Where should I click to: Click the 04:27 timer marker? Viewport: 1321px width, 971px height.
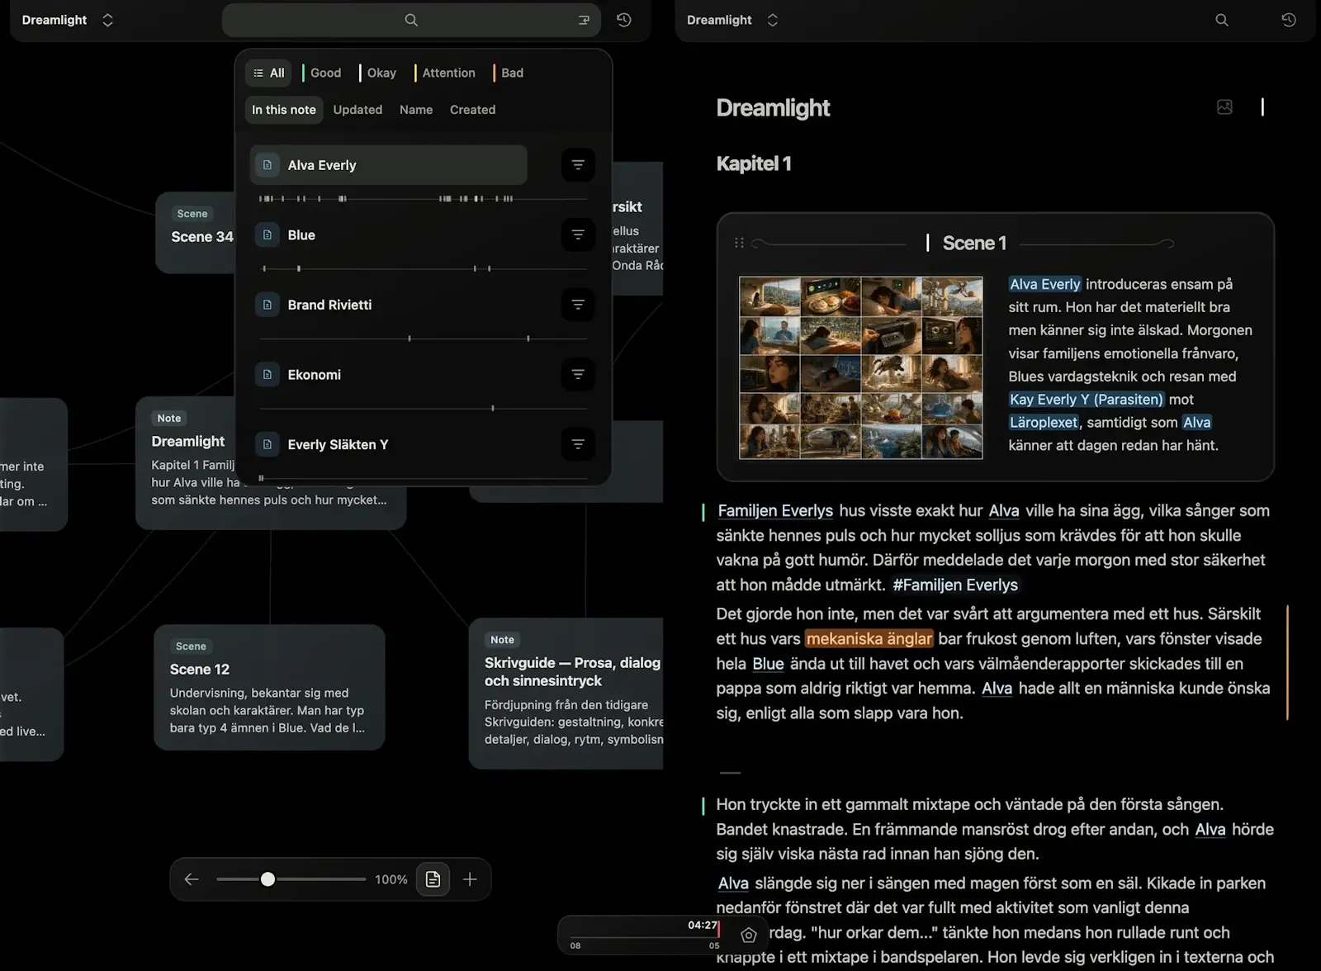[x=703, y=925]
